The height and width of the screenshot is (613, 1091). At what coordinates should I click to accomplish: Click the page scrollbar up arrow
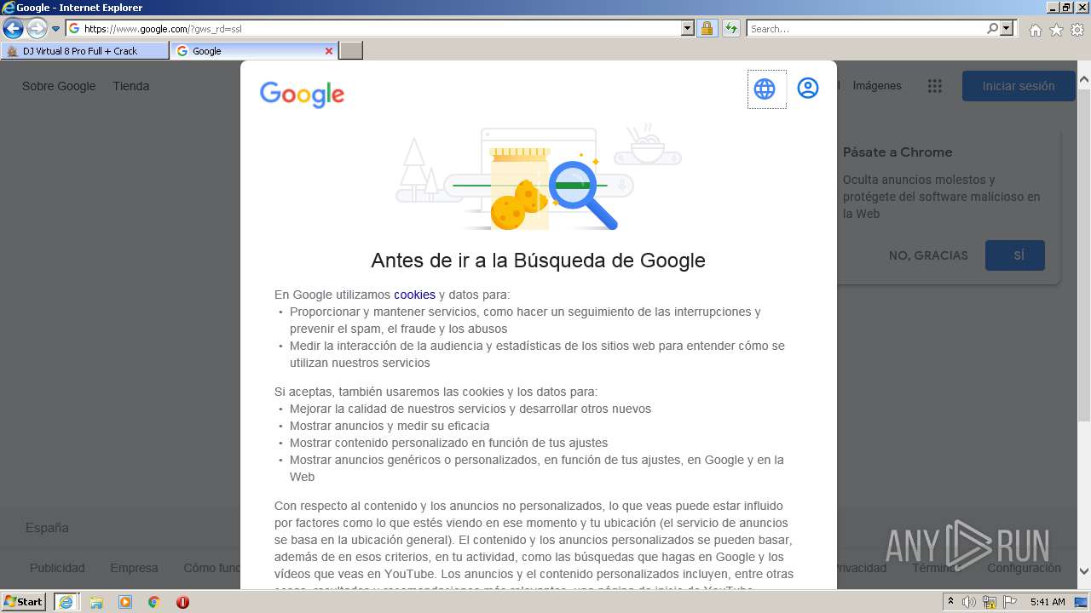pyautogui.click(x=1083, y=81)
